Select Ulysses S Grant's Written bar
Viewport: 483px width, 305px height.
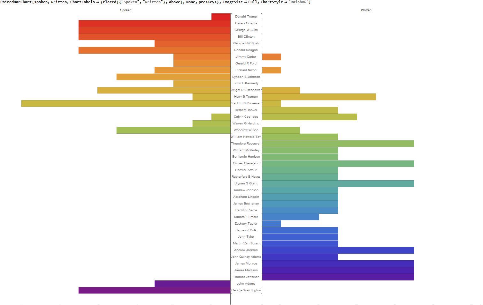click(x=338, y=183)
